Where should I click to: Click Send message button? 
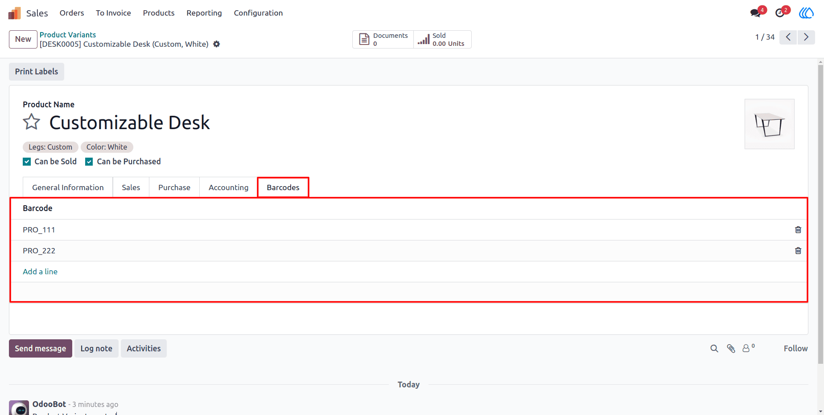coord(41,349)
